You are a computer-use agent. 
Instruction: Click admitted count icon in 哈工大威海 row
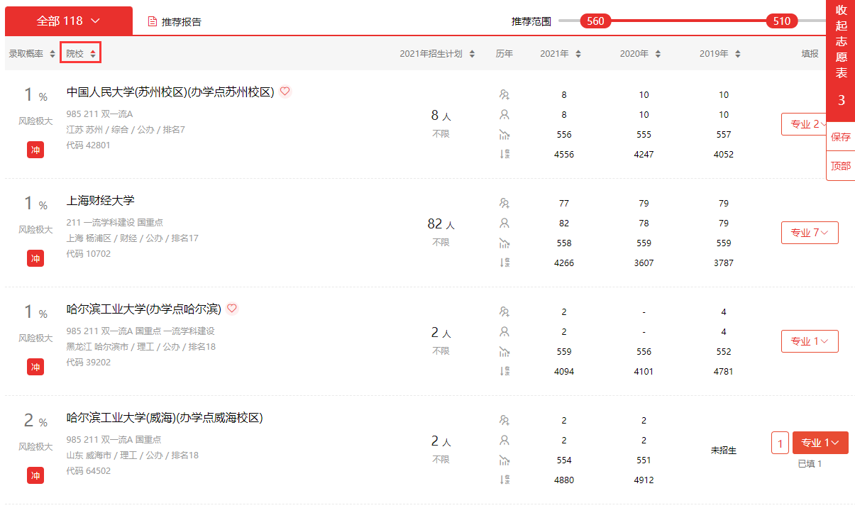[x=504, y=440]
